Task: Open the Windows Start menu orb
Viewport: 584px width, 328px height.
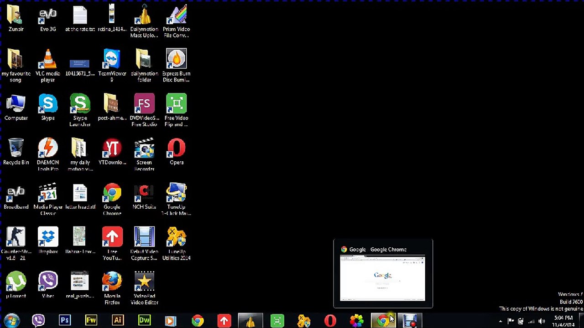Action: (x=12, y=321)
